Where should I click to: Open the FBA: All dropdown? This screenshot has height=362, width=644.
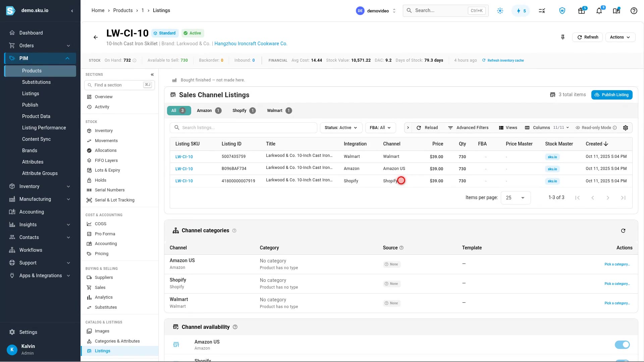[x=380, y=128]
